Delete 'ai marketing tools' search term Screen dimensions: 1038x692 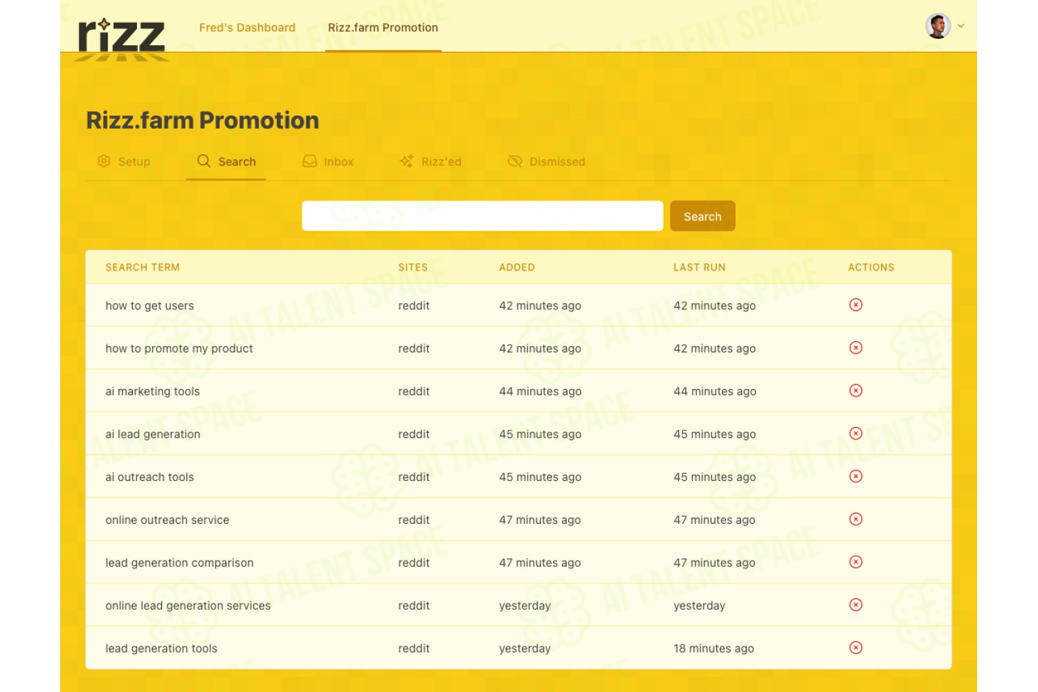point(856,391)
